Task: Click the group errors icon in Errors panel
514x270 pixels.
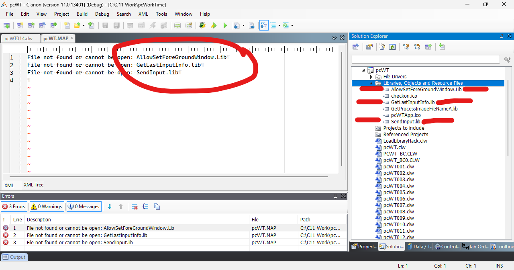Action: (x=146, y=207)
